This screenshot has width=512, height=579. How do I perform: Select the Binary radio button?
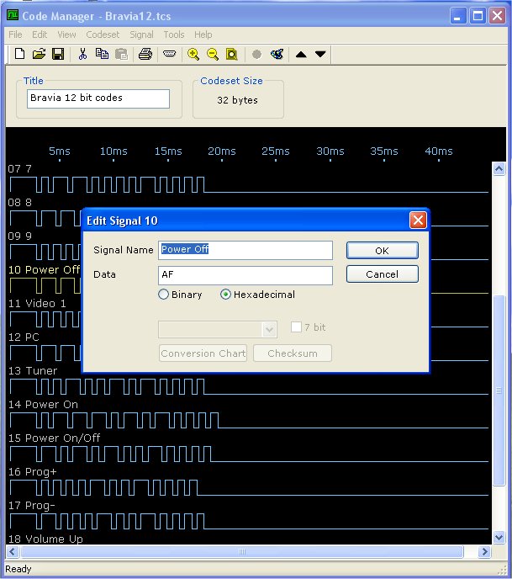[x=163, y=295]
